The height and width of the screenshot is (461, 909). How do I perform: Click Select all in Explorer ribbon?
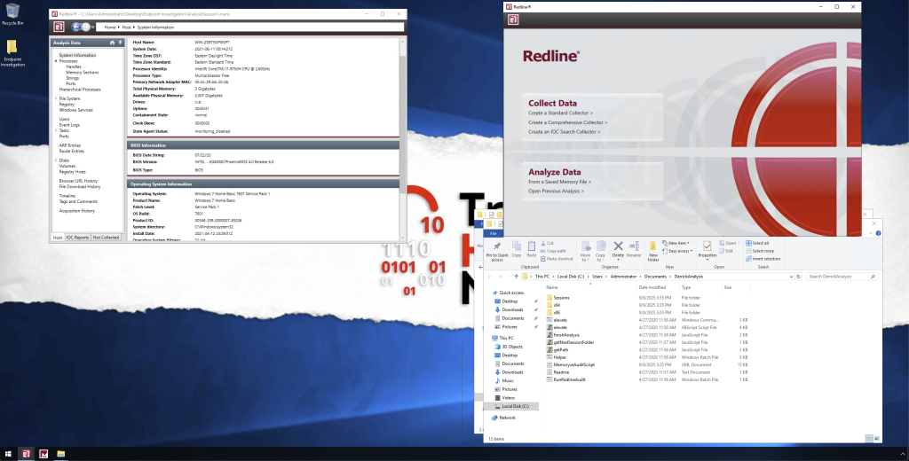click(x=757, y=243)
